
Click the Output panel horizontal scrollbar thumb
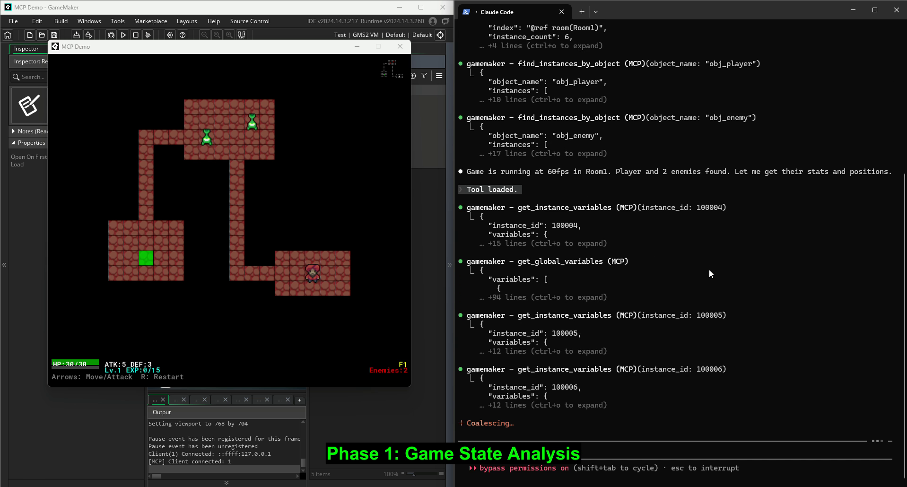[157, 476]
